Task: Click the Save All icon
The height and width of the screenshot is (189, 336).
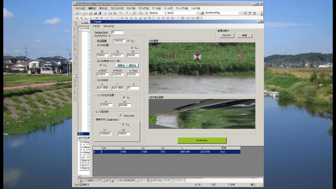Action: [x=99, y=13]
